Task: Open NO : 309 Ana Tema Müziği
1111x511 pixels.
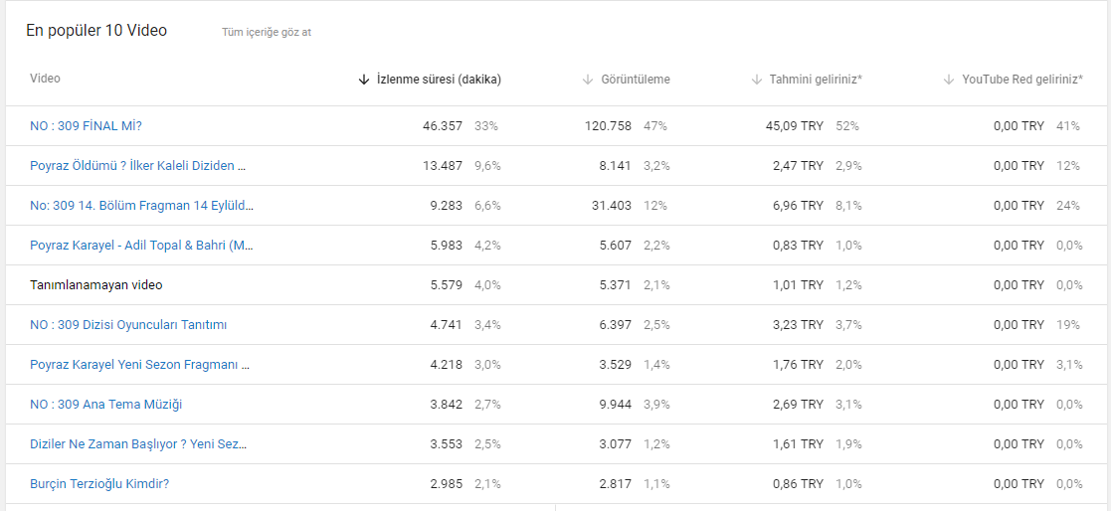Action: pos(106,405)
